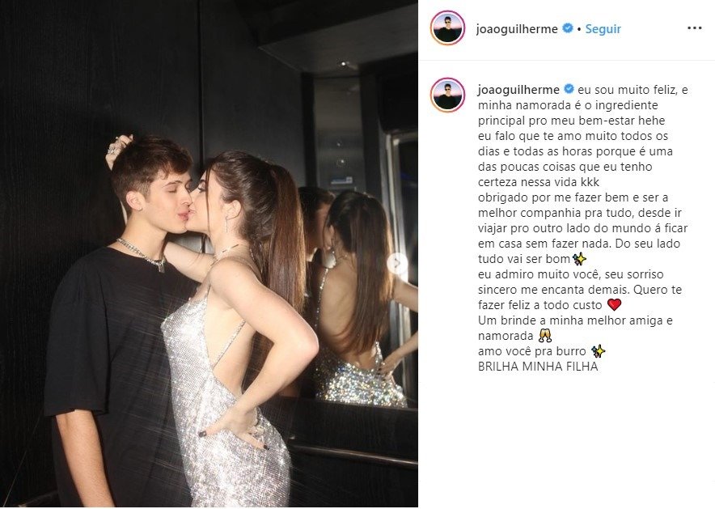The image size is (715, 509).
Task: Click the sparkles emoji after 'amo você pra burro'
Action: pos(598,351)
